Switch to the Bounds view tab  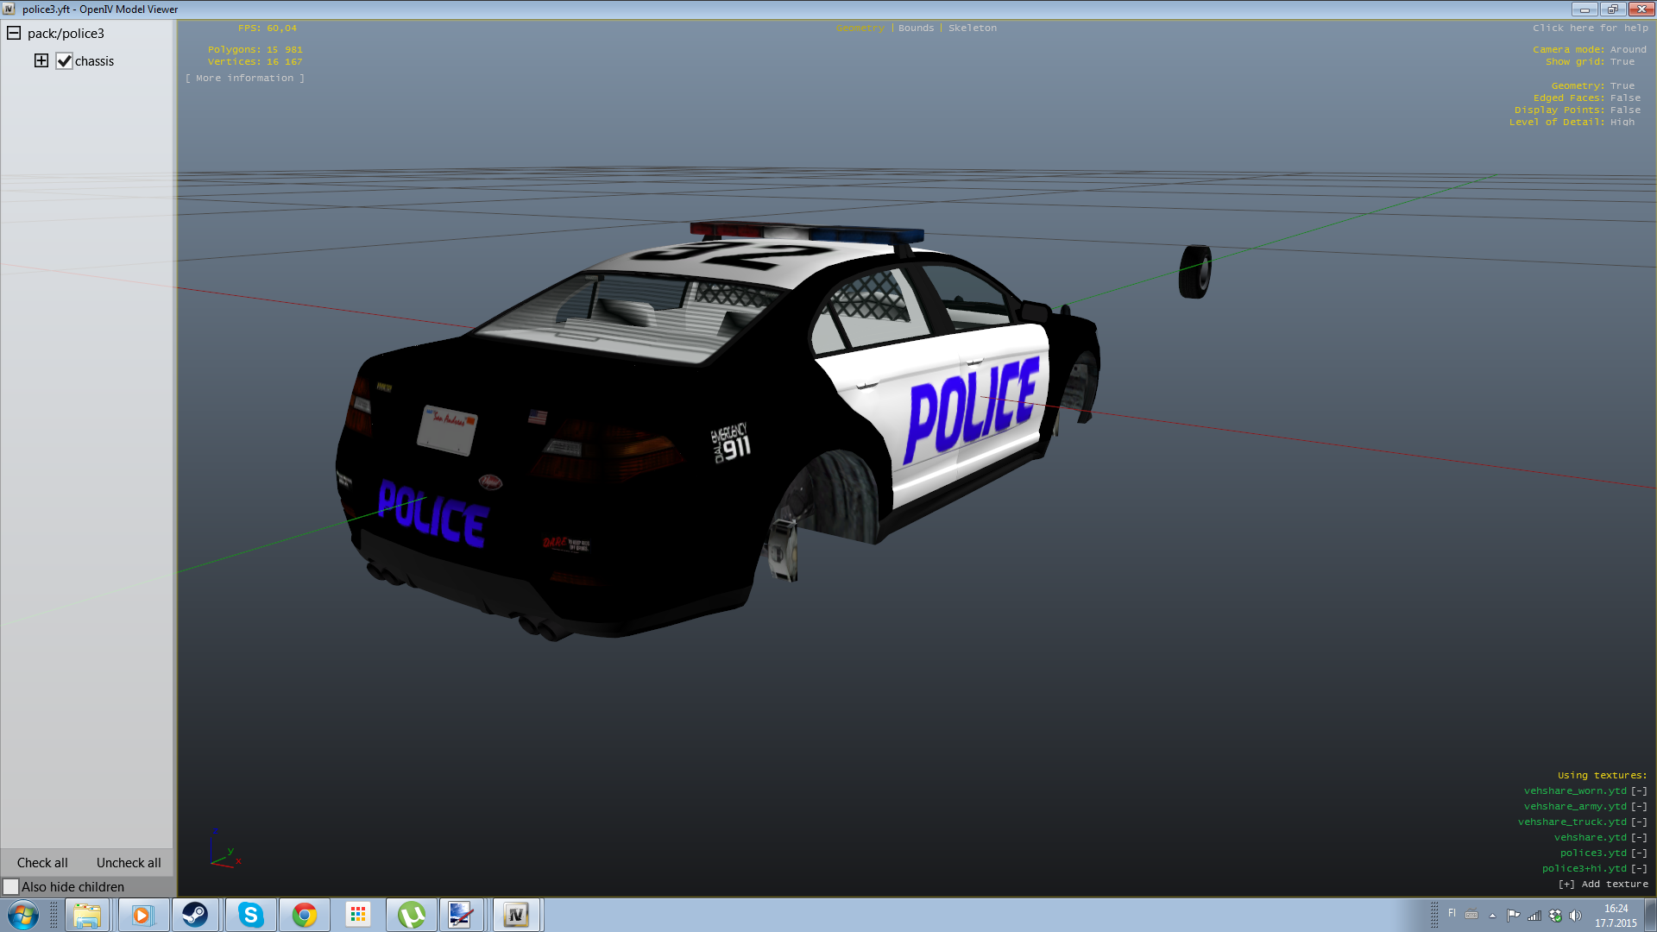tap(916, 28)
